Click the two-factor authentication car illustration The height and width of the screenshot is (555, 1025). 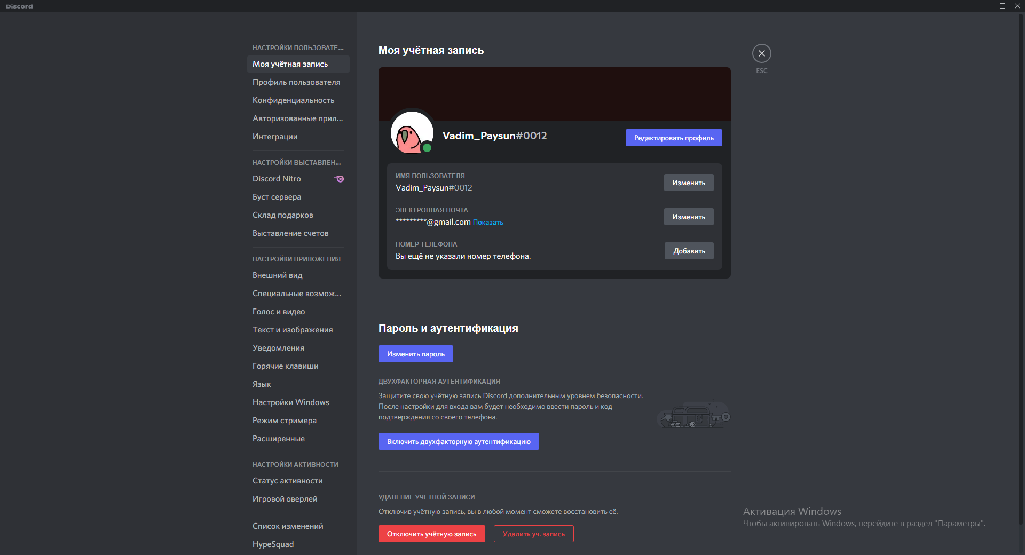pyautogui.click(x=693, y=415)
